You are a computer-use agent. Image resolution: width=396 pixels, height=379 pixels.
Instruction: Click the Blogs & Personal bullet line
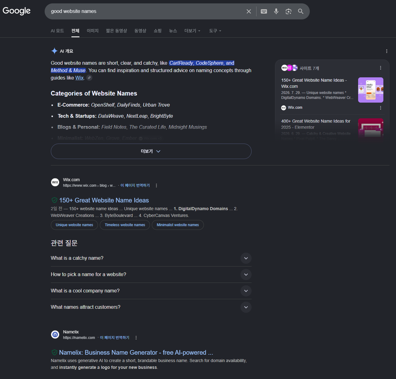[132, 127]
